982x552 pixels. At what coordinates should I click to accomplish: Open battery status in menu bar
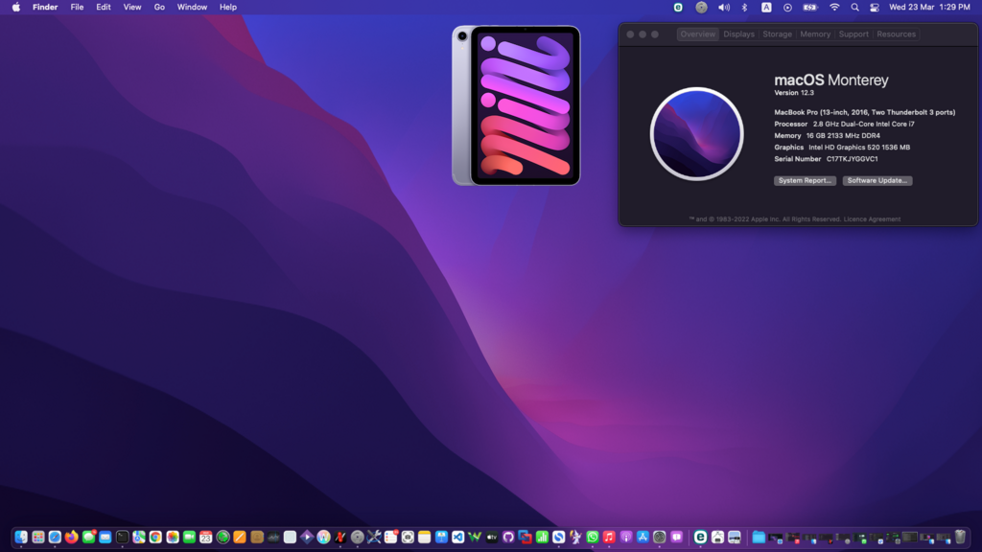(810, 8)
